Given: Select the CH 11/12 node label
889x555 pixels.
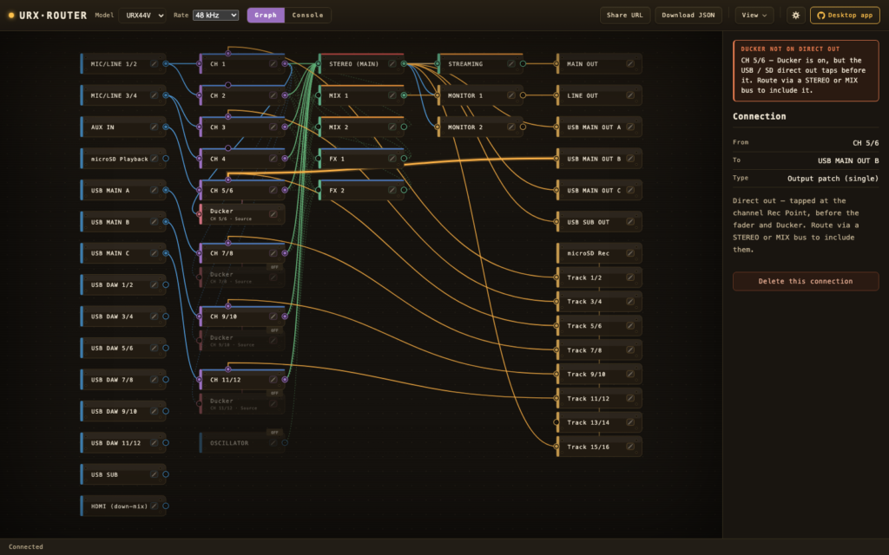Looking at the screenshot, I should [x=225, y=380].
